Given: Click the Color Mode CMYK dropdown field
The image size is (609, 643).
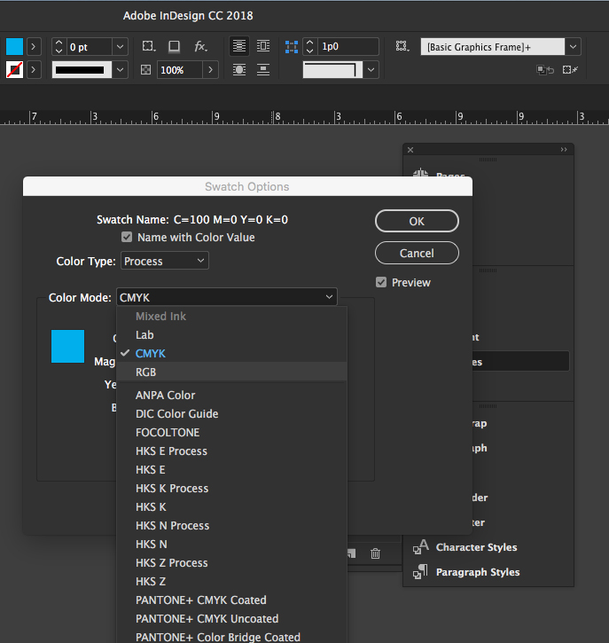Looking at the screenshot, I should 227,297.
